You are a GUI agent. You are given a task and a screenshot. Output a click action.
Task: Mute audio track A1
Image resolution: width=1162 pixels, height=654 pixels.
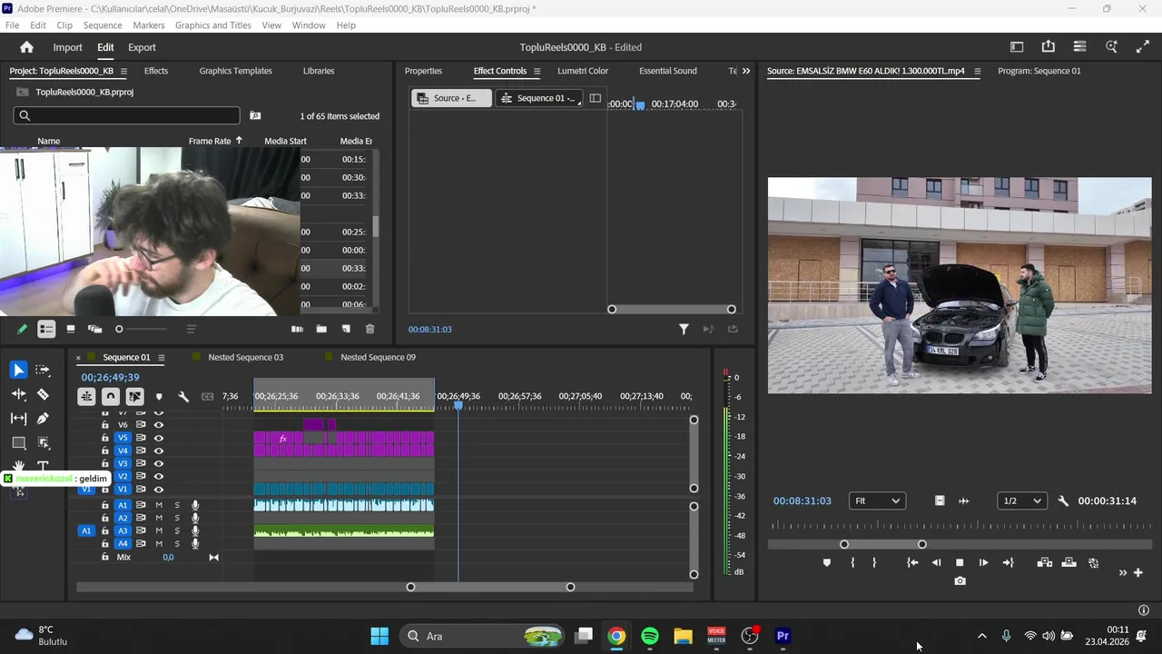tap(159, 505)
